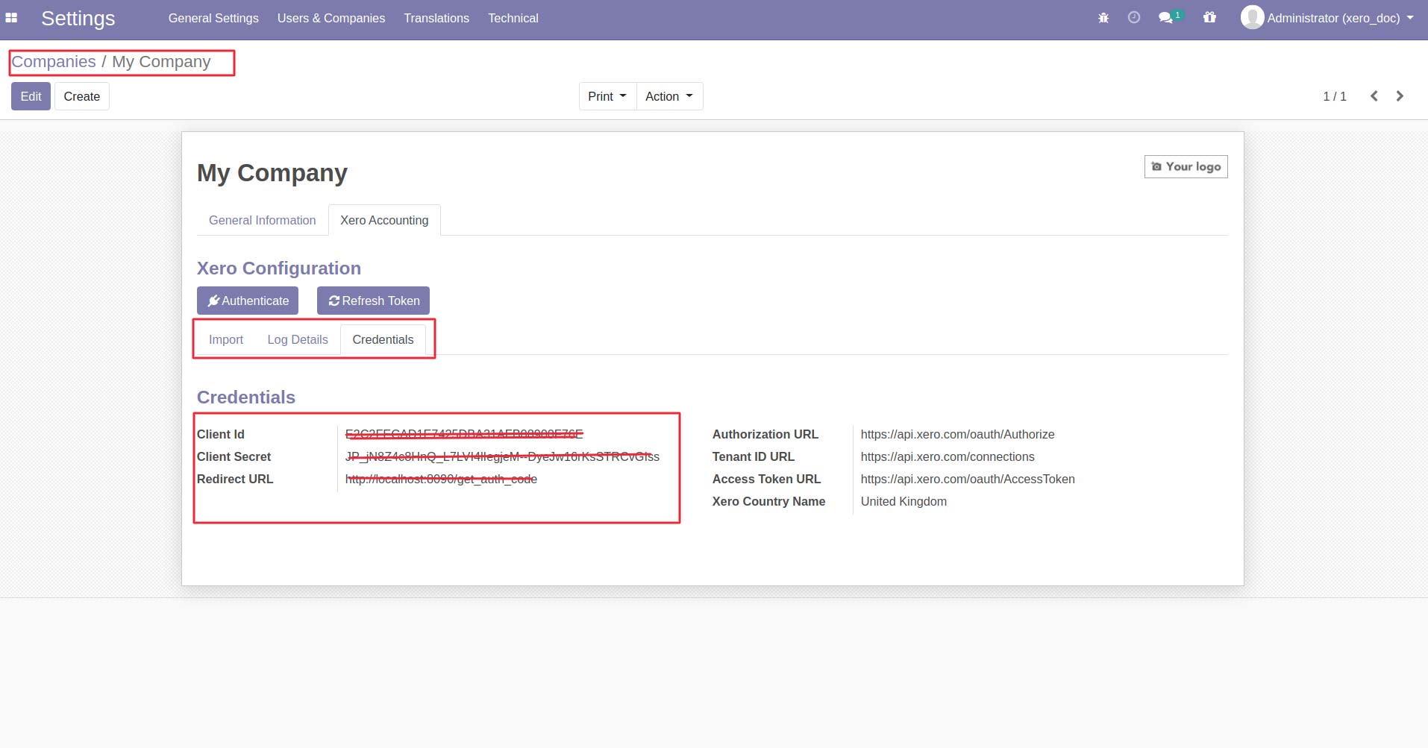Image resolution: width=1428 pixels, height=748 pixels.
Task: Open Translations menu
Action: tap(436, 18)
